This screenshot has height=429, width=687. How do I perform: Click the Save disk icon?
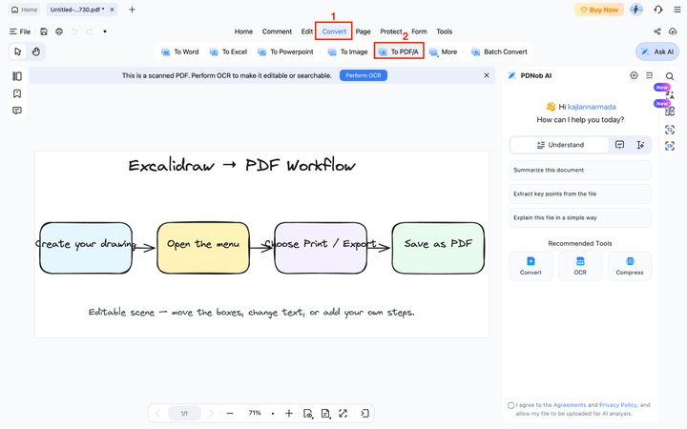pyautogui.click(x=44, y=31)
